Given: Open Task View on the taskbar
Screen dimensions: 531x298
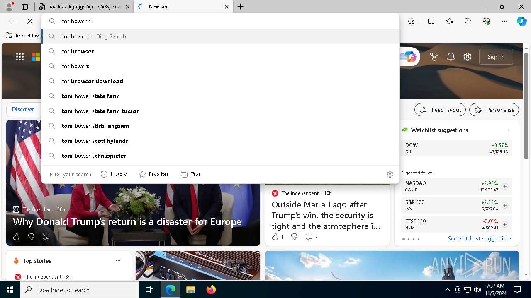Looking at the screenshot, I should [x=149, y=290].
